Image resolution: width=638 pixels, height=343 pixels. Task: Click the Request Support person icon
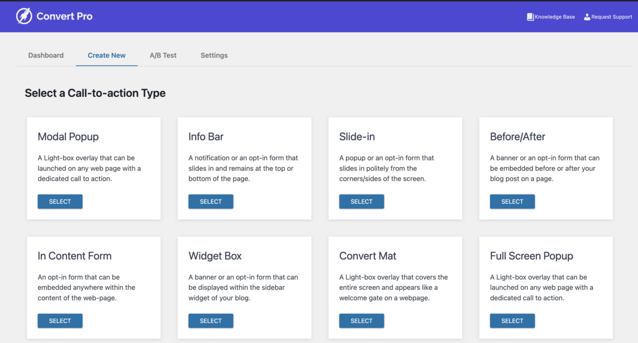[x=587, y=17]
